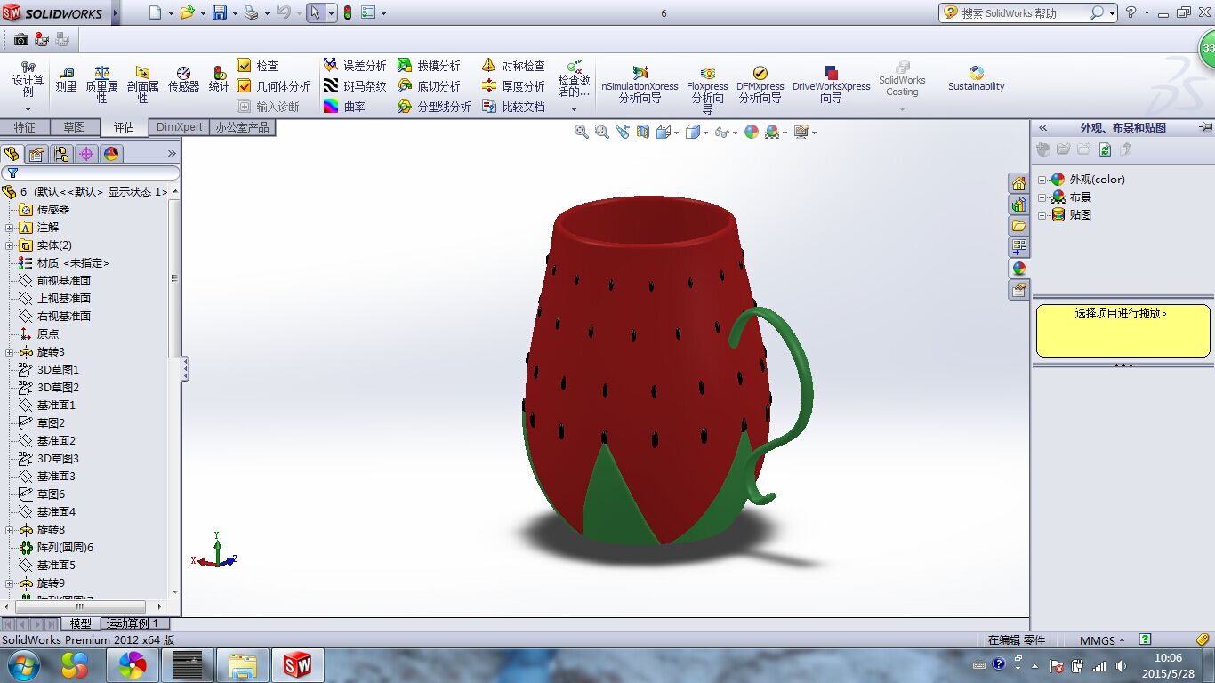Screen dimensions: 1215x683
Task: Open the DriveWorksXpress wizard
Action: pos(831,84)
